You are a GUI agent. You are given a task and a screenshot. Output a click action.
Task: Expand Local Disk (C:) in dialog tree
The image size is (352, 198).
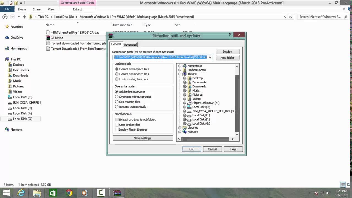[185, 107]
